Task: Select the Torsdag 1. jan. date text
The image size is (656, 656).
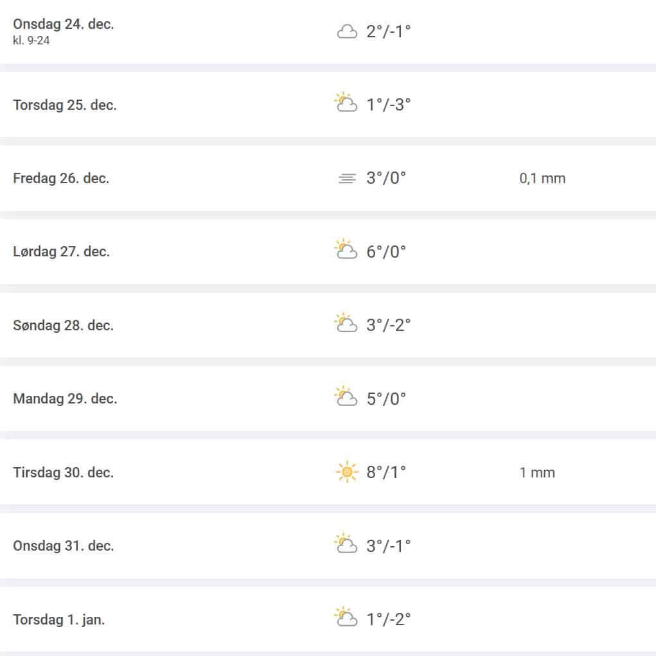Action: (58, 619)
